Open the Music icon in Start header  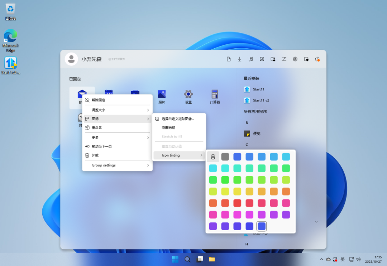251,59
